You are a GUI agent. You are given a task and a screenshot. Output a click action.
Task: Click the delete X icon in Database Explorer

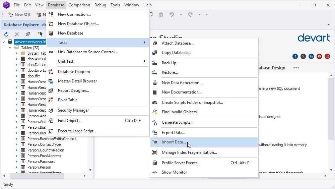pos(17,34)
